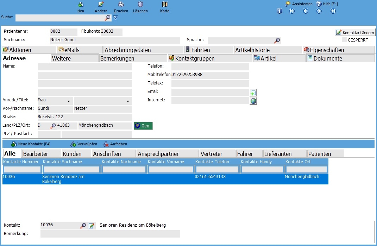This screenshot has width=377, height=246.
Task: Select the Ansprechpartner contacts tab
Action: tap(168, 154)
